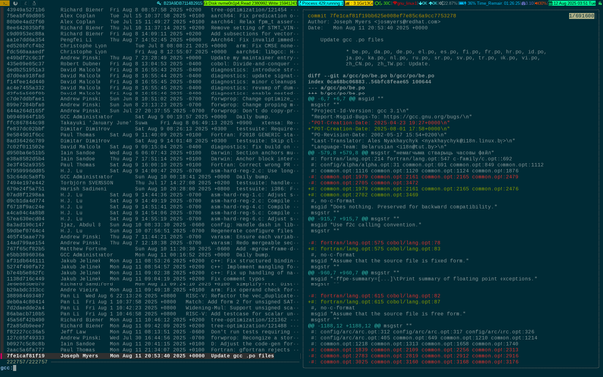Viewport: 603px width, 377px height.
Task: Click the added 'fortran/lang.opt:575 cobol/lang.opt:83' line
Action: [x=374, y=249]
